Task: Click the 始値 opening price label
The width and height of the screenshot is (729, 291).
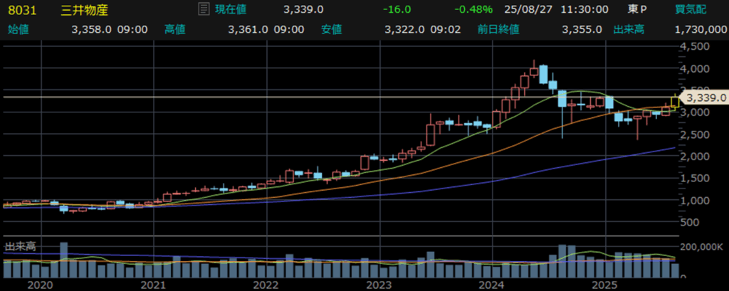Action: [18, 29]
